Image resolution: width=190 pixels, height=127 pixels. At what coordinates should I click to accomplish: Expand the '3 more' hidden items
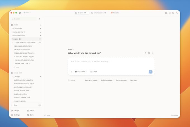click(16, 67)
